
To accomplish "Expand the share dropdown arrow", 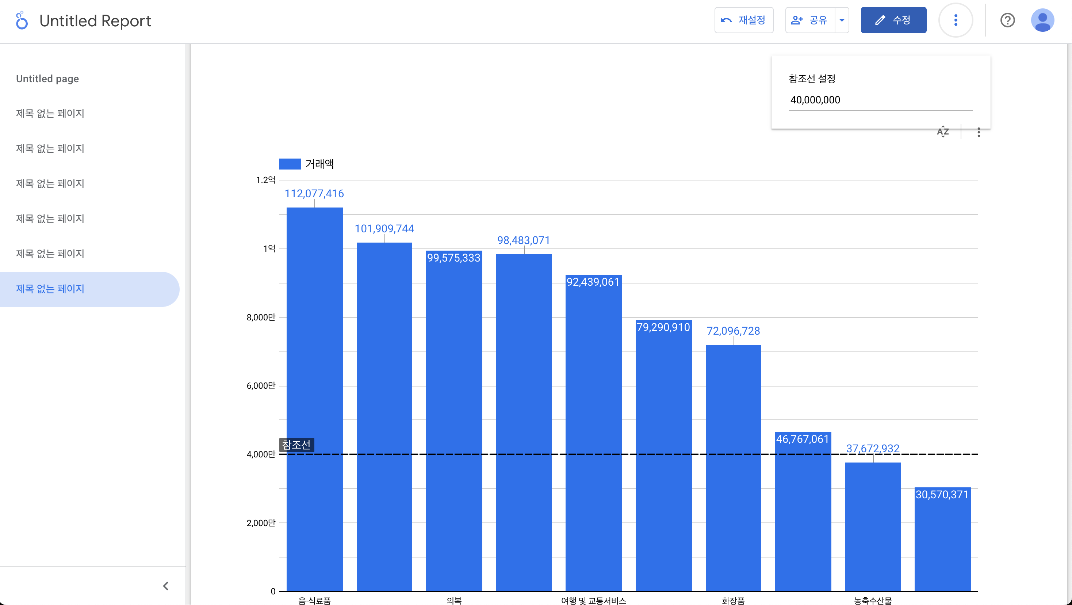I will coord(842,20).
